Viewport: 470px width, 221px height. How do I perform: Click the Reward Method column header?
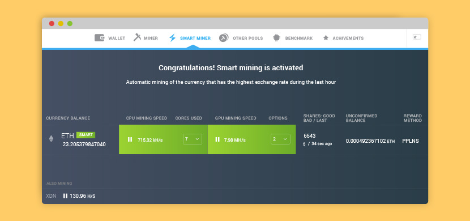(x=413, y=118)
